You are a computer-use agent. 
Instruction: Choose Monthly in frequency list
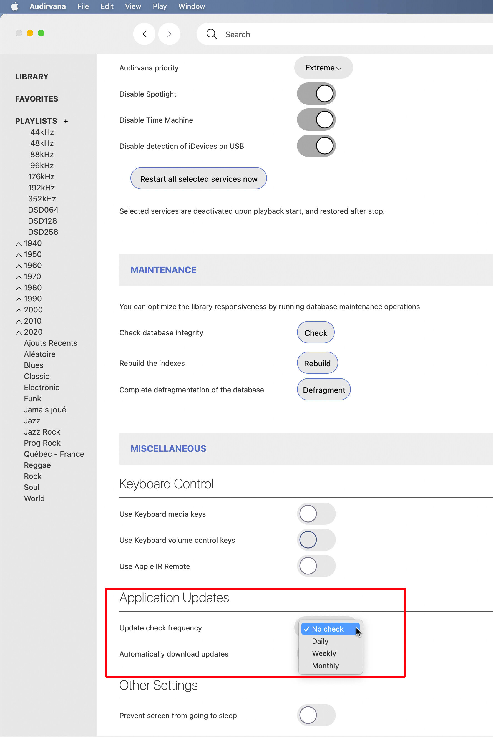click(x=325, y=666)
